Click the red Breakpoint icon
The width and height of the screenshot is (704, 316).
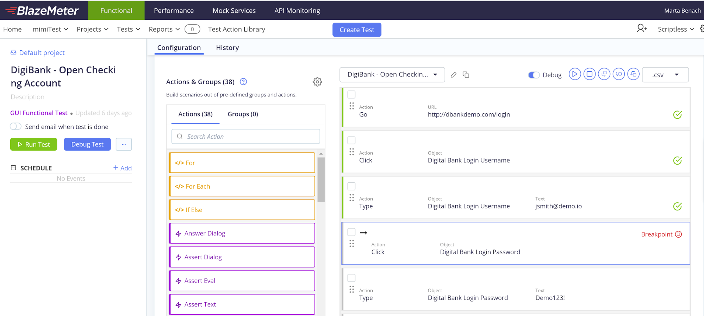679,234
